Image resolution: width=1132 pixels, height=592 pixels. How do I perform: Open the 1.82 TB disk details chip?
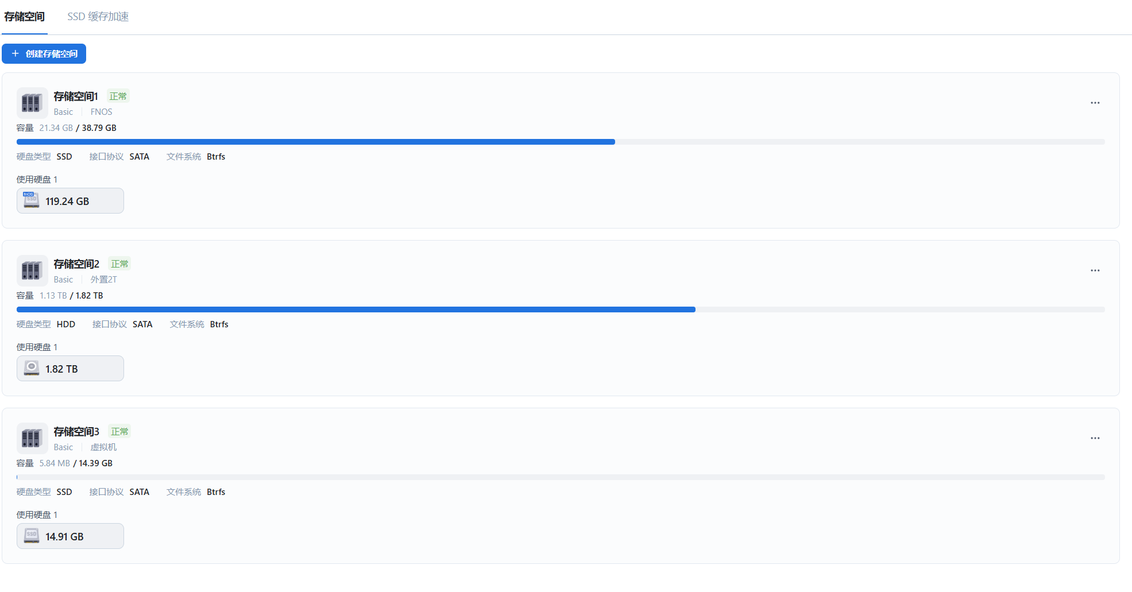[x=70, y=368]
